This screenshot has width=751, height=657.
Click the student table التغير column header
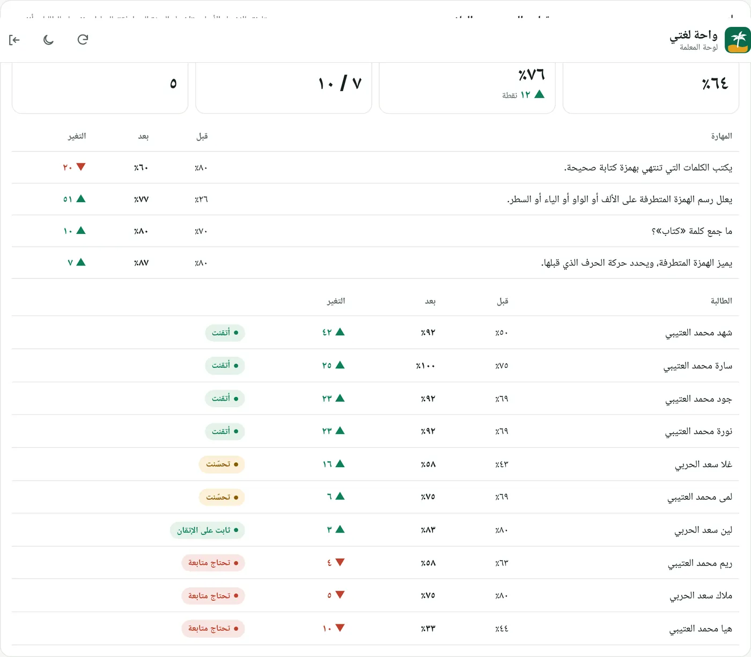pos(336,301)
